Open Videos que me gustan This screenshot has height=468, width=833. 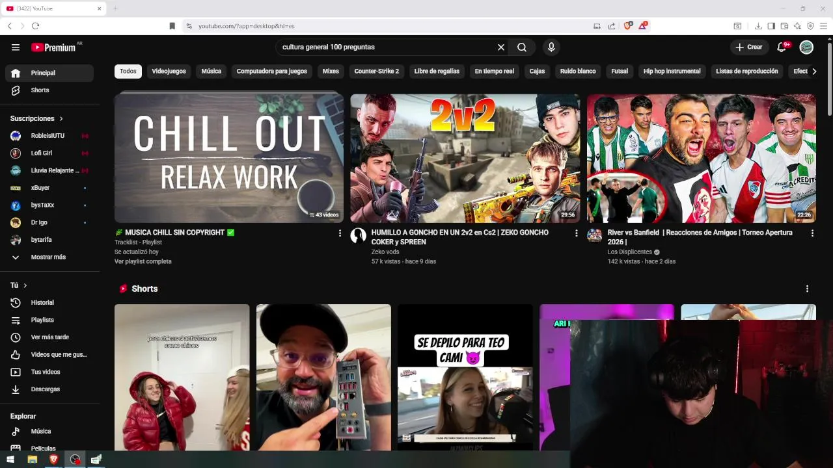tap(49, 355)
